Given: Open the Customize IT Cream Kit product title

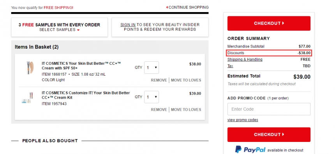Looking at the screenshot, I should [86, 95].
